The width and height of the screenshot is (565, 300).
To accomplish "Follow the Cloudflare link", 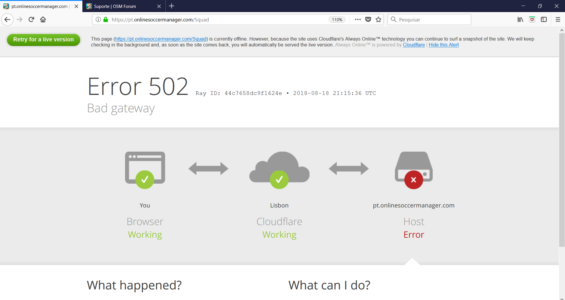I will click(414, 45).
